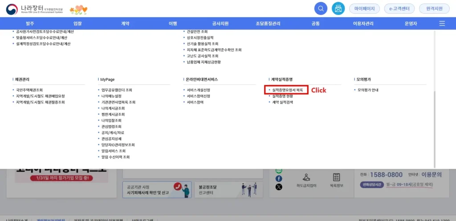Open 모의평가 안내 link
This screenshot has width=456, height=221.
point(368,90)
